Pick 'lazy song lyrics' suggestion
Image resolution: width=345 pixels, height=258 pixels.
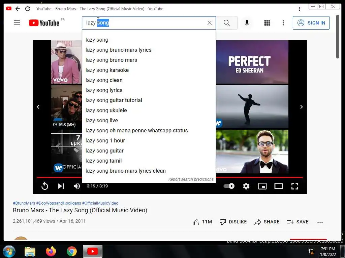(149, 90)
